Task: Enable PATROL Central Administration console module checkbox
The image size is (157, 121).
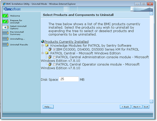Action: click(54, 57)
